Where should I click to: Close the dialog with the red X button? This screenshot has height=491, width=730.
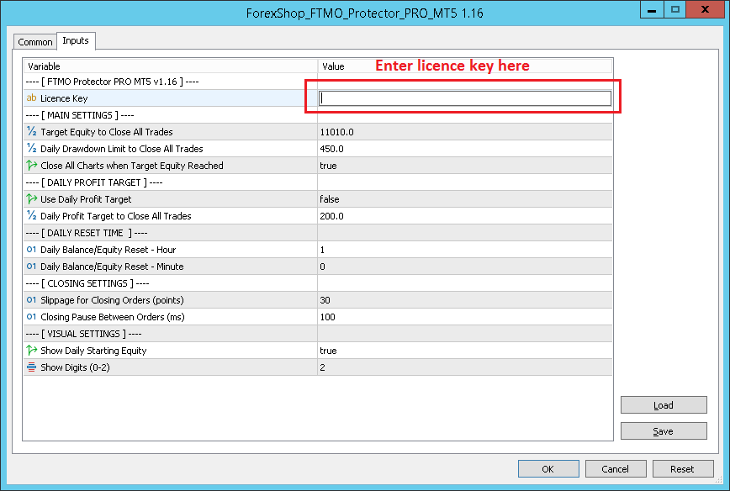[x=705, y=9]
